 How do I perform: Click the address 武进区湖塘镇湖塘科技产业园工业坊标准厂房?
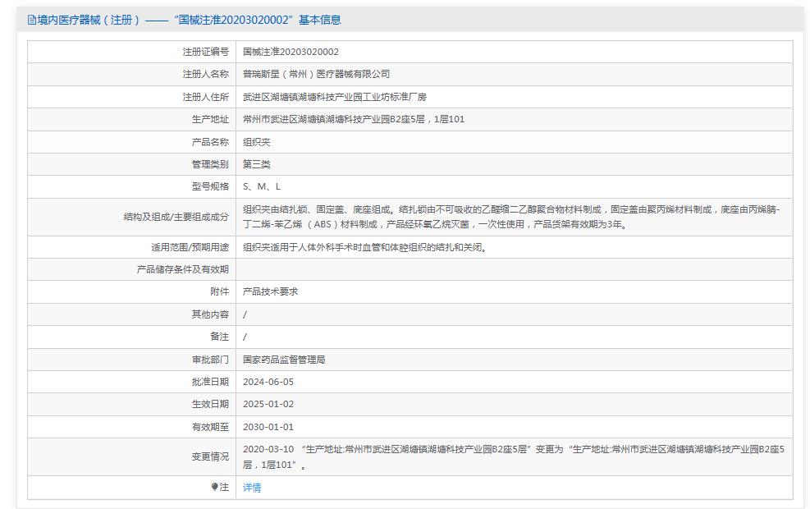tap(335, 97)
